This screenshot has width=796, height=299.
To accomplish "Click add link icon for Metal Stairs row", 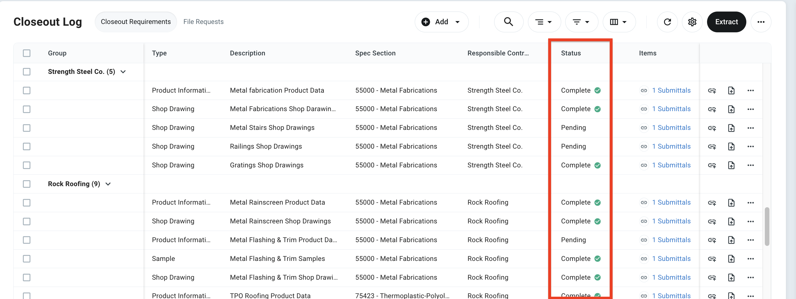I will coord(712,128).
